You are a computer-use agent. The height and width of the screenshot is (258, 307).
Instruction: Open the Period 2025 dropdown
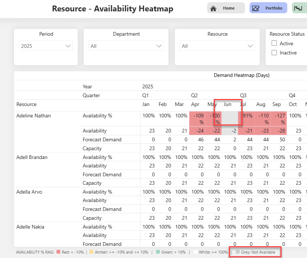[x=46, y=46]
